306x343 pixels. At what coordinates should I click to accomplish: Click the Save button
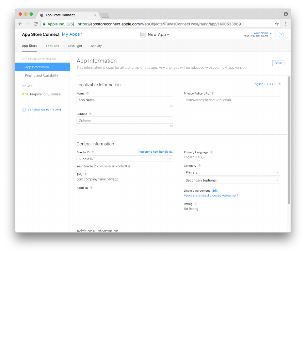tap(278, 63)
